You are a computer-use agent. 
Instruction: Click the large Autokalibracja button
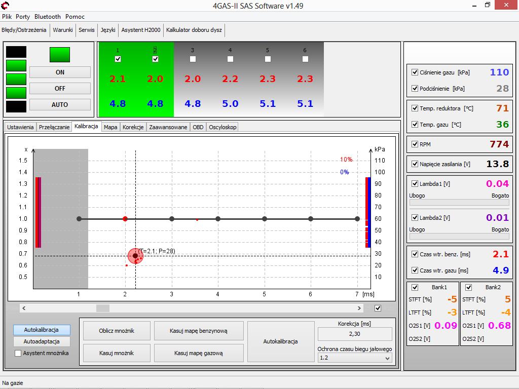click(x=281, y=342)
